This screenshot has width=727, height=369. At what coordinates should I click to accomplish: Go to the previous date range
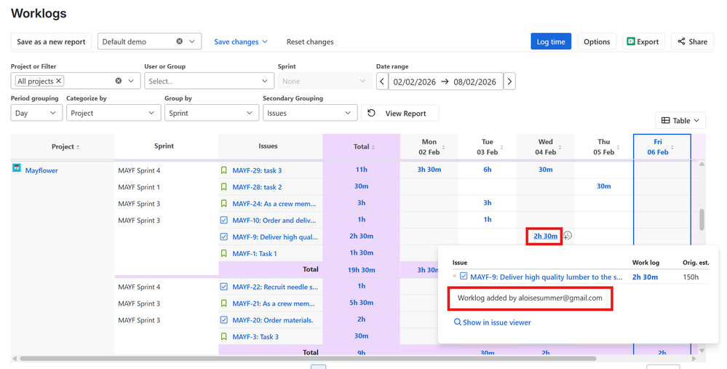tap(382, 82)
